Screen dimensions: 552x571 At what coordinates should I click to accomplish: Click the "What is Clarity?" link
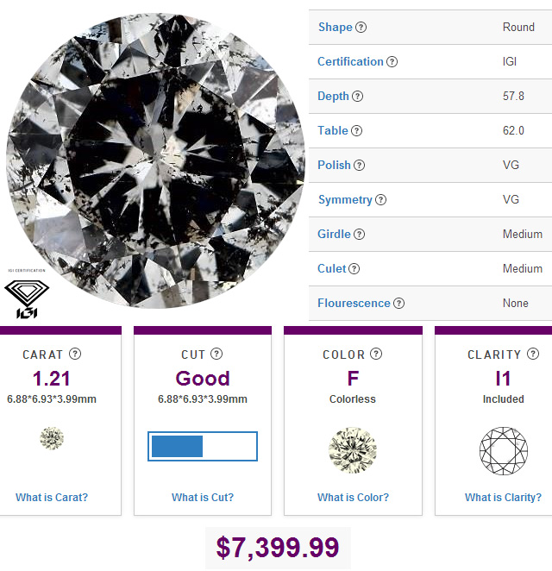(x=503, y=497)
